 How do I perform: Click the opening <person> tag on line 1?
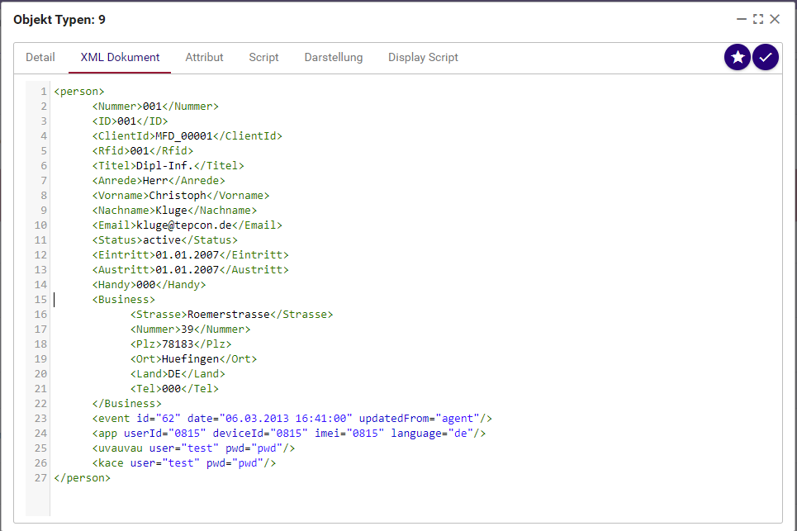click(78, 92)
